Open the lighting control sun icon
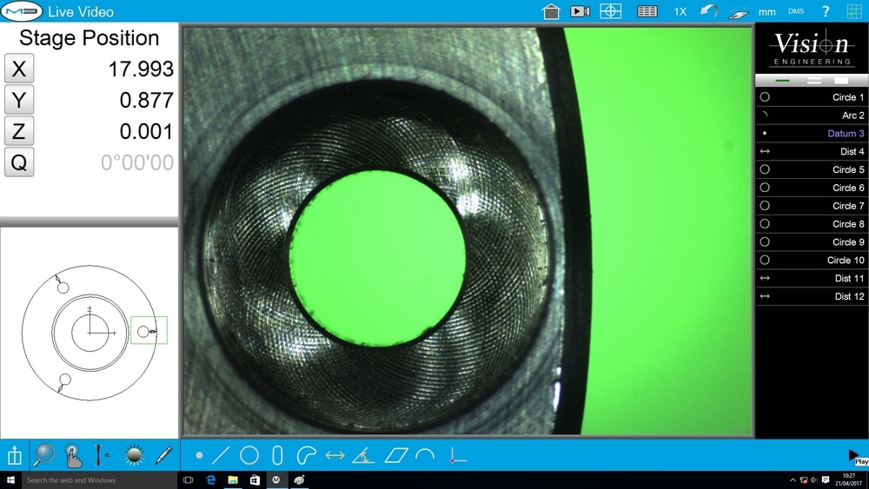869x489 pixels. (134, 454)
